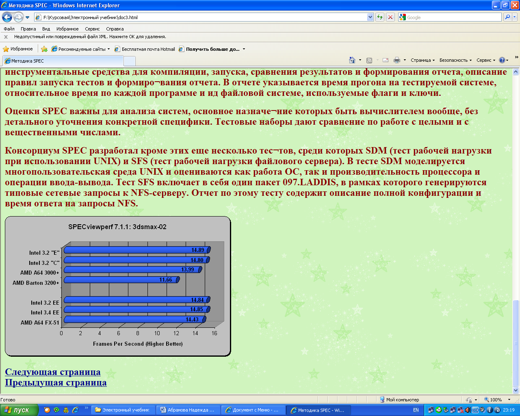Switch to Абрамова Надежда taskbar window
Image resolution: width=520 pixels, height=416 pixels.
coord(188,410)
